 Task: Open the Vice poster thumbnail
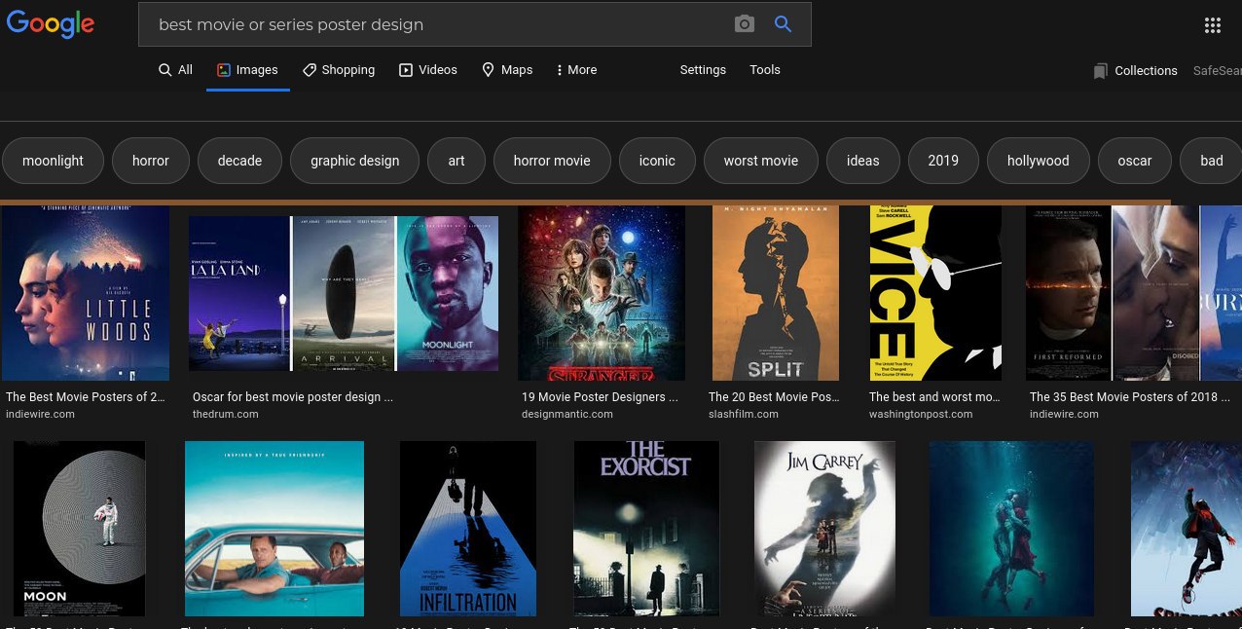point(935,293)
